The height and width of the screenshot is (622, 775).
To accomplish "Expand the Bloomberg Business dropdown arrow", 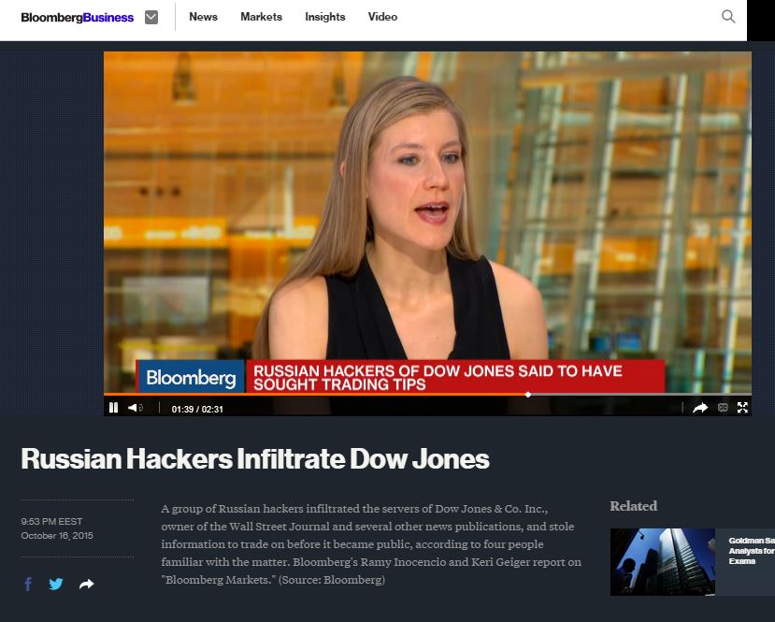I will click(x=151, y=18).
